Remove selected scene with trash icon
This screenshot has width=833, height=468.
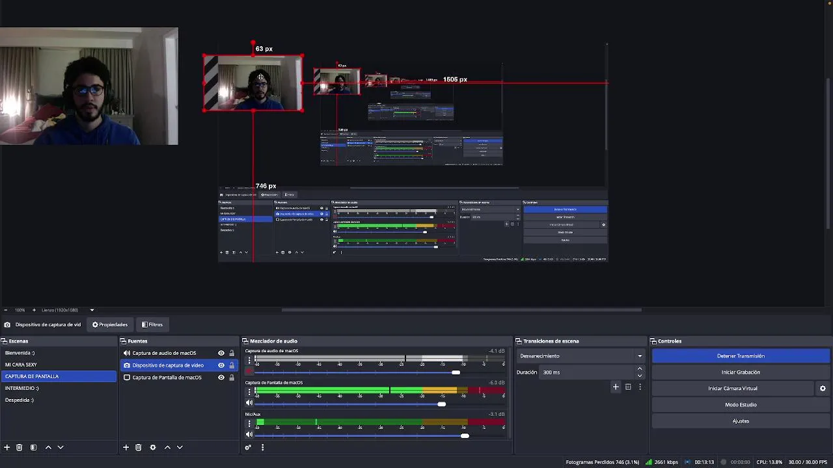pyautogui.click(x=20, y=447)
